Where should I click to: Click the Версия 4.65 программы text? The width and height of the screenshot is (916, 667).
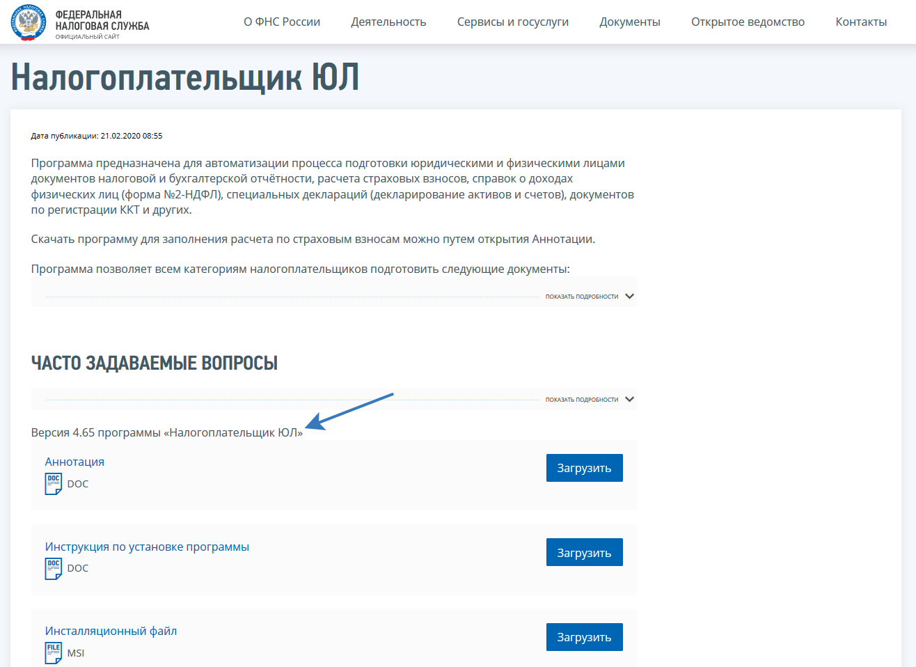(x=167, y=432)
